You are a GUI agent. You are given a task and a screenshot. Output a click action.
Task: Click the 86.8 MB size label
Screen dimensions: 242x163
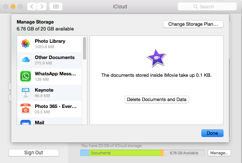pyautogui.click(x=42, y=96)
